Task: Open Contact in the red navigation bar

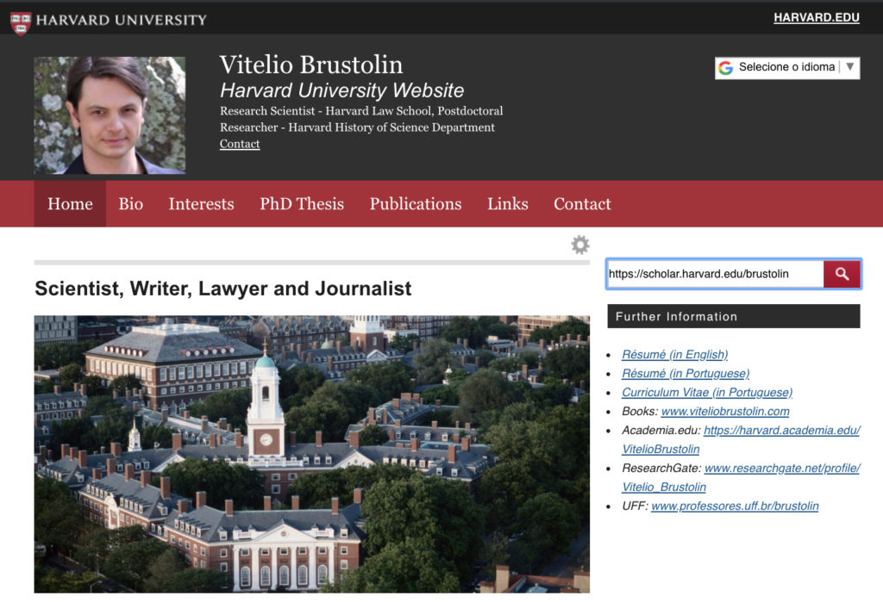Action: point(582,203)
